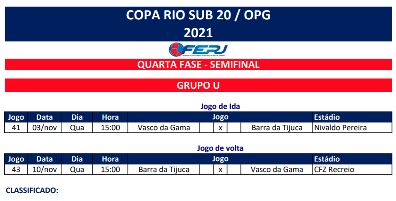Select match number 43 cell
The height and width of the screenshot is (201, 396).
(16, 169)
